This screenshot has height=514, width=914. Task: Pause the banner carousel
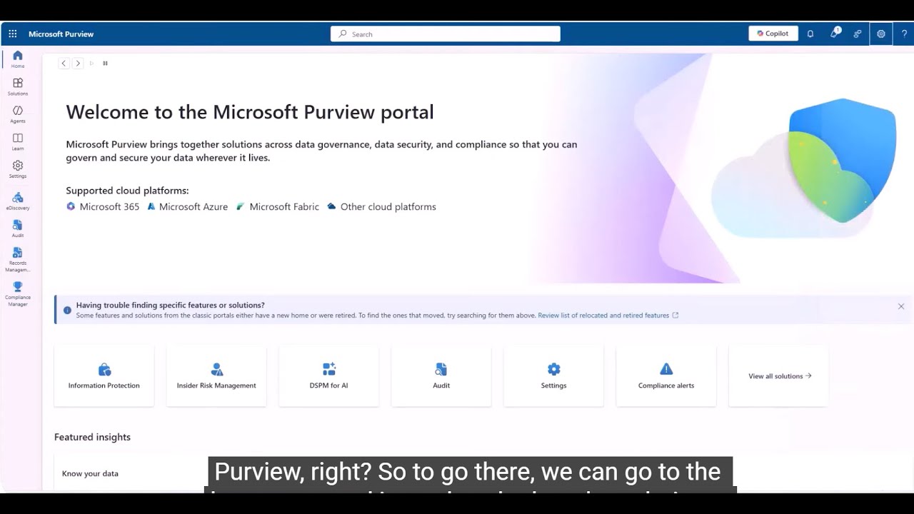coord(105,64)
